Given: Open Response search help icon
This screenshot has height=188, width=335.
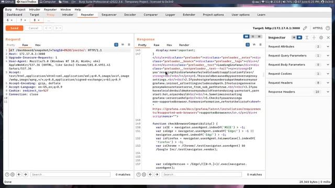Looking at the screenshot, I should (138, 174).
